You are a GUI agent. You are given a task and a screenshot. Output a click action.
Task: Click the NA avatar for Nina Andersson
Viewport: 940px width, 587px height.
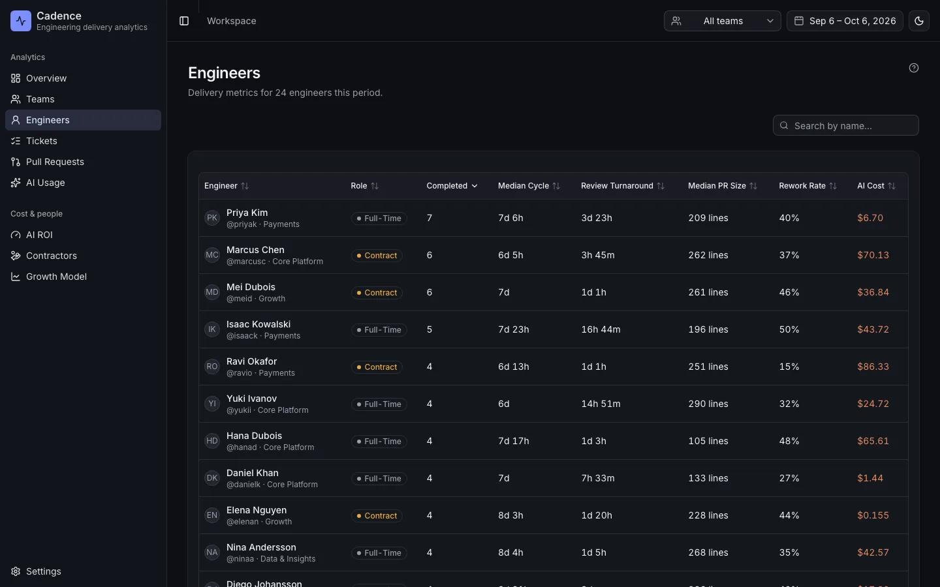point(212,552)
